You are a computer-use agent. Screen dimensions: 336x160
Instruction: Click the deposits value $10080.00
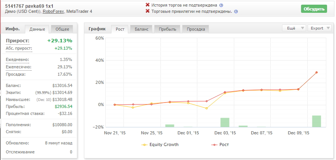pos(62,125)
